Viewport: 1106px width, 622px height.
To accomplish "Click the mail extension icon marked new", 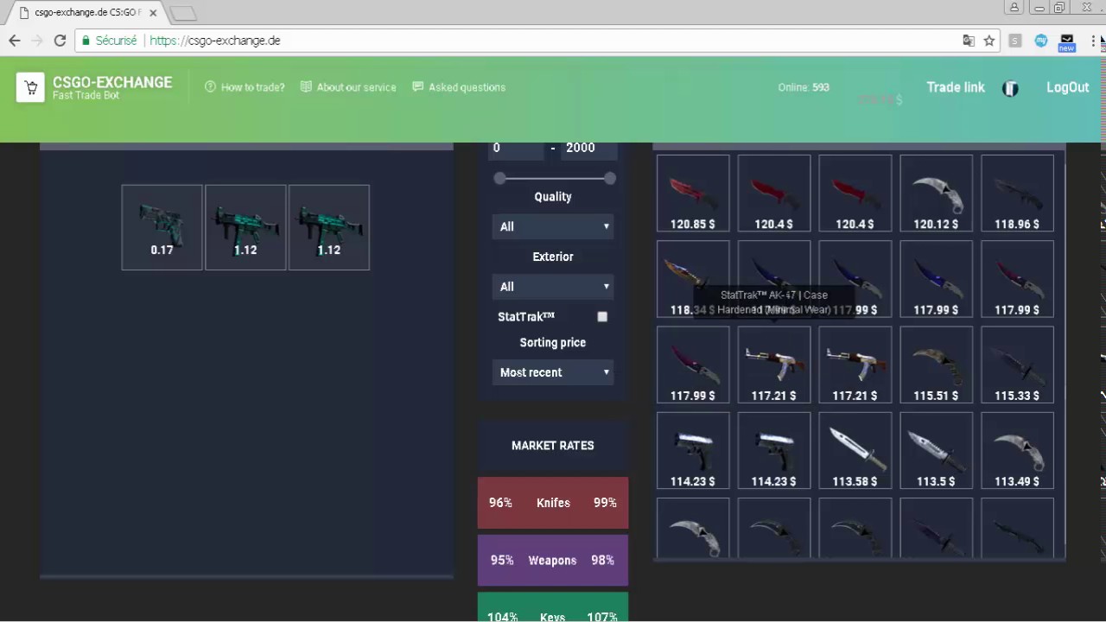I will coord(1067,42).
